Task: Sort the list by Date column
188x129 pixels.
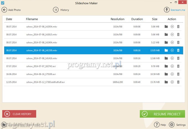Action: (x=9, y=19)
